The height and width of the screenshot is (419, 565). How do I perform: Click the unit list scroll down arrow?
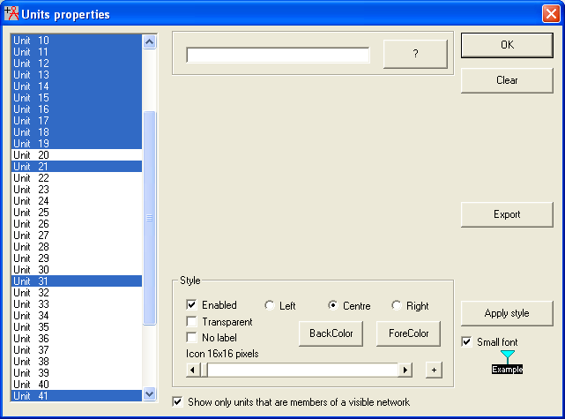point(149,393)
